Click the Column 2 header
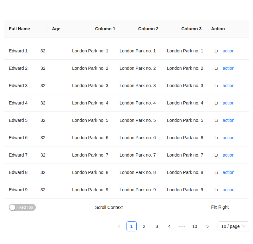 pyautogui.click(x=148, y=29)
